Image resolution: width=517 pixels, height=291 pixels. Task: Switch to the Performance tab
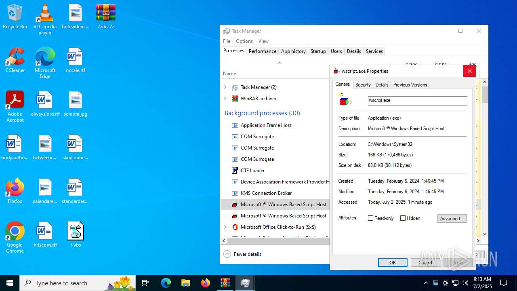click(x=263, y=51)
